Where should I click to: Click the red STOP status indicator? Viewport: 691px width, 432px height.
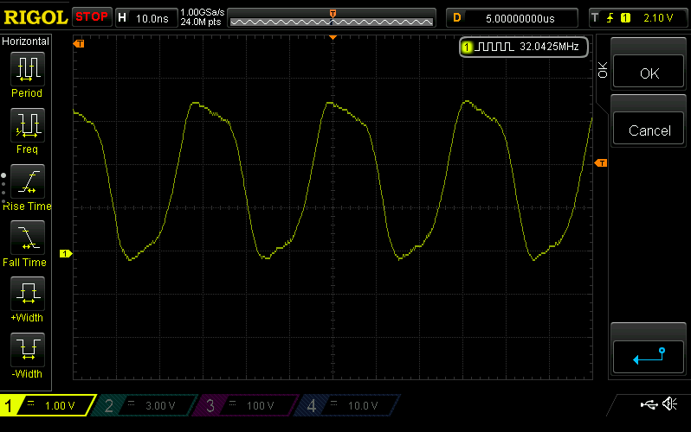(x=92, y=17)
